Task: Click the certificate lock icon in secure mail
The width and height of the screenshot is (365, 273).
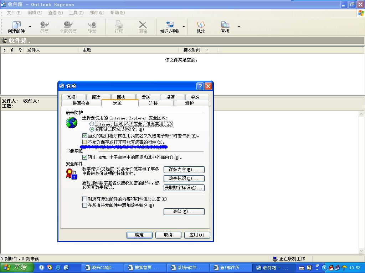Action: click(x=71, y=174)
